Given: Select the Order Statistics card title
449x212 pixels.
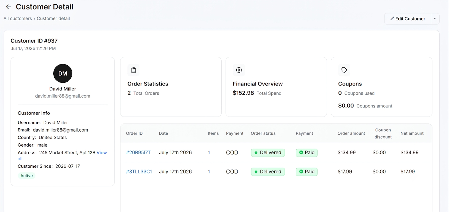Looking at the screenshot, I should [148, 84].
